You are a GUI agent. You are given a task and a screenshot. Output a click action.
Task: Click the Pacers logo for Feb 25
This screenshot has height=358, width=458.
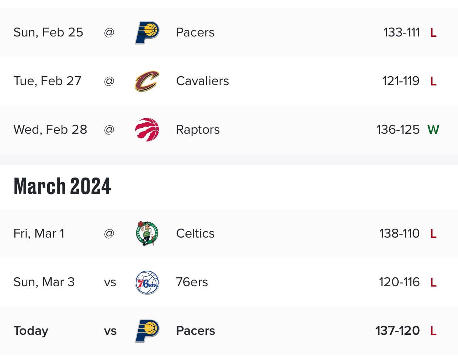pyautogui.click(x=147, y=32)
